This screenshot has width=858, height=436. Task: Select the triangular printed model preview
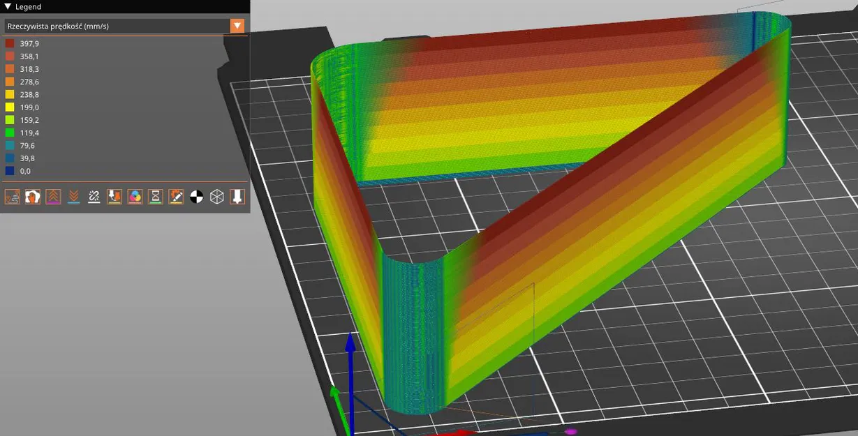coord(559,209)
